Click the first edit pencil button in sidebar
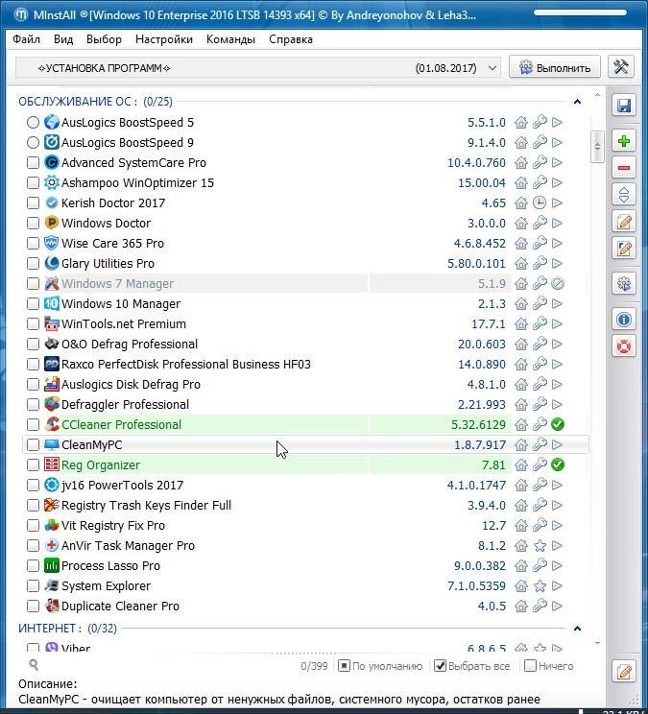Image resolution: width=648 pixels, height=714 pixels. click(x=623, y=222)
